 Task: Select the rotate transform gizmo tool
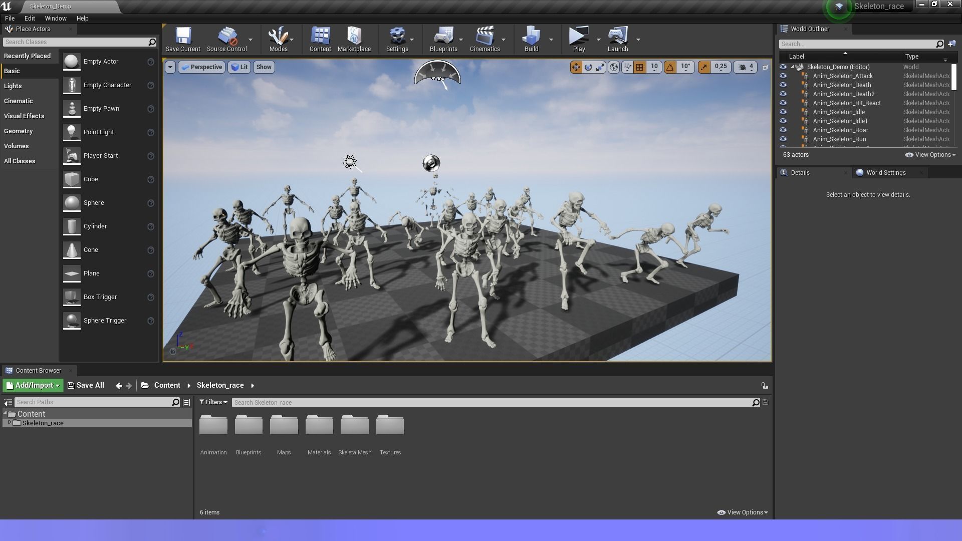coord(588,67)
